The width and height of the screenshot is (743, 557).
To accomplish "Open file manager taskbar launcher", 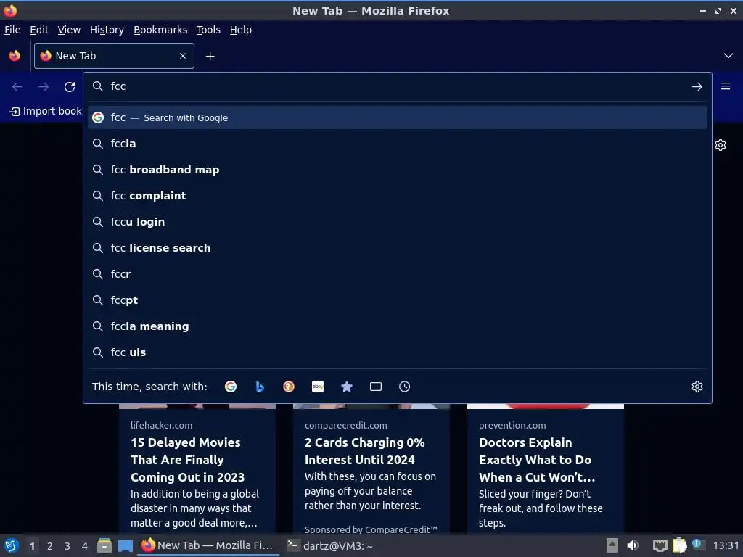I will pos(104,545).
